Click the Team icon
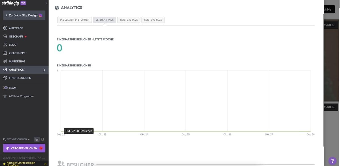 (5, 88)
